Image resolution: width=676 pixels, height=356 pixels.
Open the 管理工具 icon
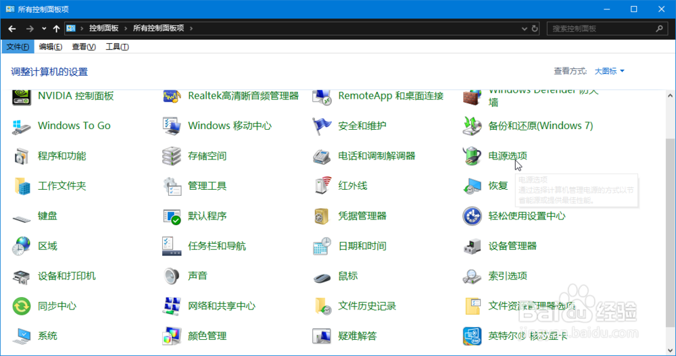pos(172,186)
